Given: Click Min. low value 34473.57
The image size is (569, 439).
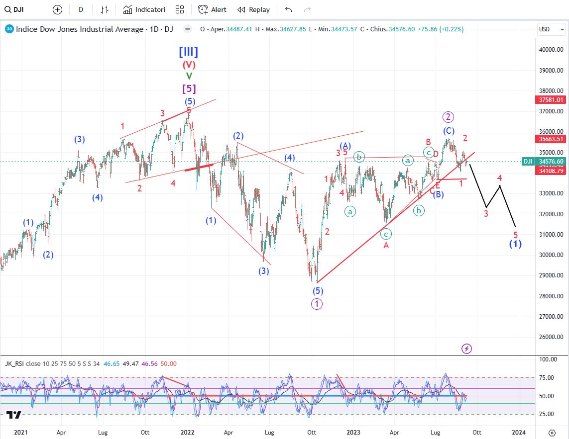Looking at the screenshot, I should [344, 29].
